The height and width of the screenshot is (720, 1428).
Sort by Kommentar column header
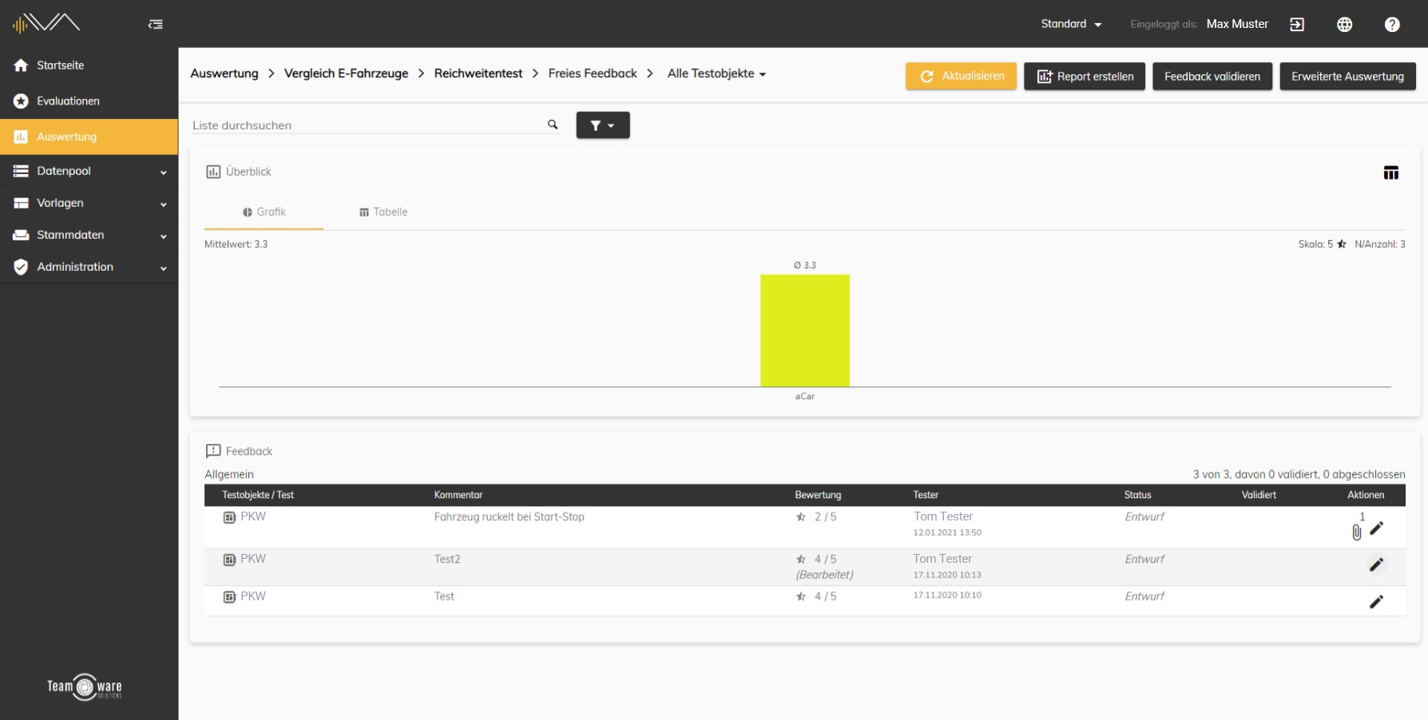(458, 495)
